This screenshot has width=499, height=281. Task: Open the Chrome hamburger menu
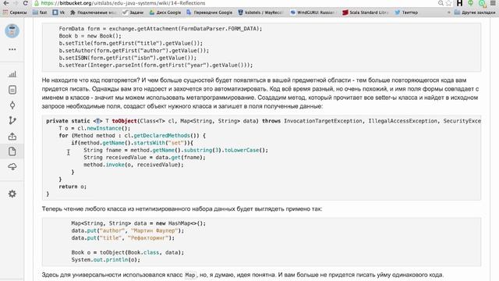click(x=493, y=3)
